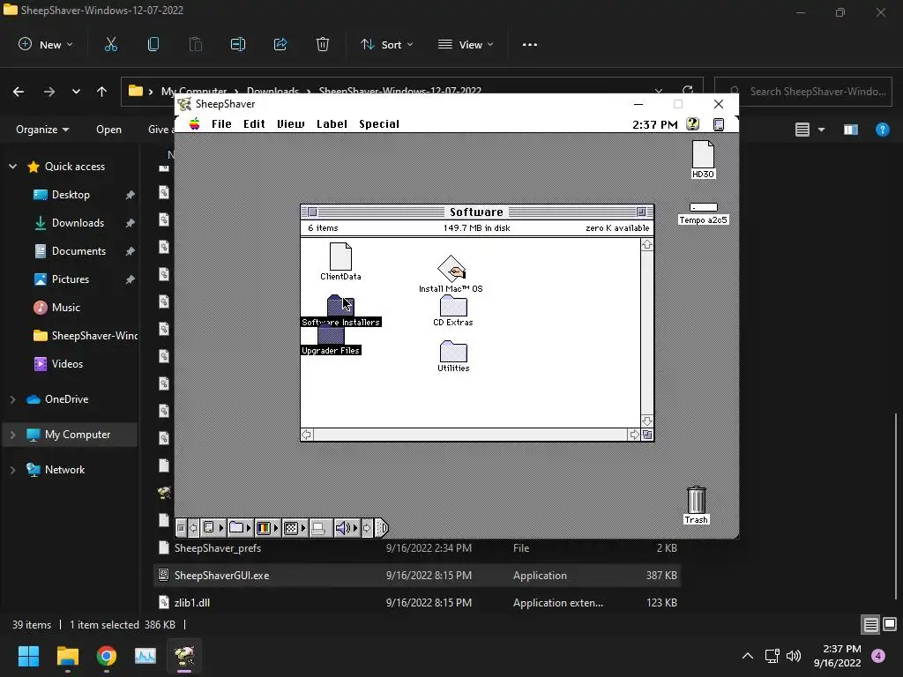Select the HD30 disk icon

click(703, 154)
